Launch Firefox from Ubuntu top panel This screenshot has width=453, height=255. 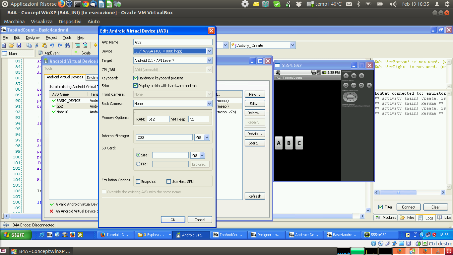[62, 4]
